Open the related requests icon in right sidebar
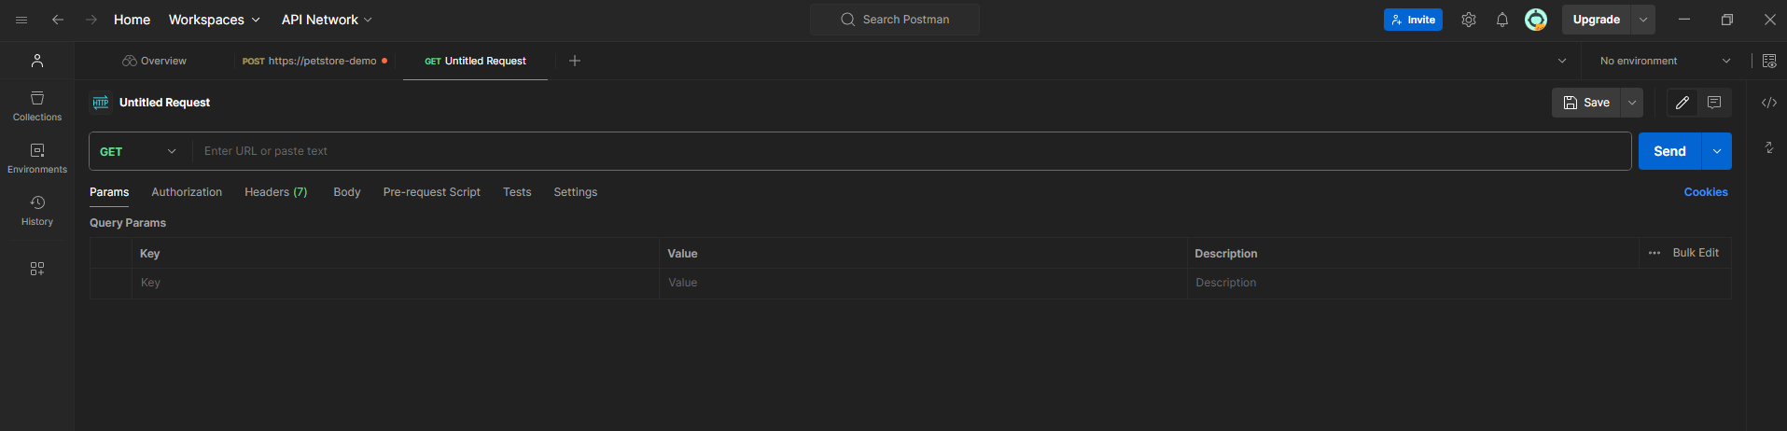 (1769, 147)
